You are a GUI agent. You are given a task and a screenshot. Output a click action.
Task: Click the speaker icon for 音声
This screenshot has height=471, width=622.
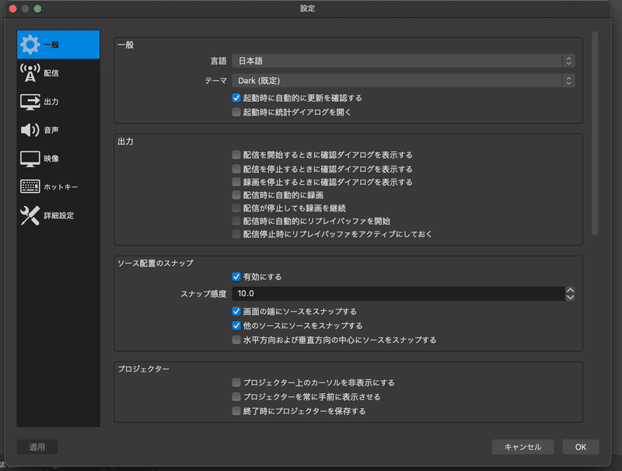click(x=30, y=130)
